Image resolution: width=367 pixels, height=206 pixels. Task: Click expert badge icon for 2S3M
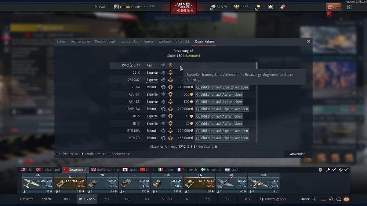(163, 87)
